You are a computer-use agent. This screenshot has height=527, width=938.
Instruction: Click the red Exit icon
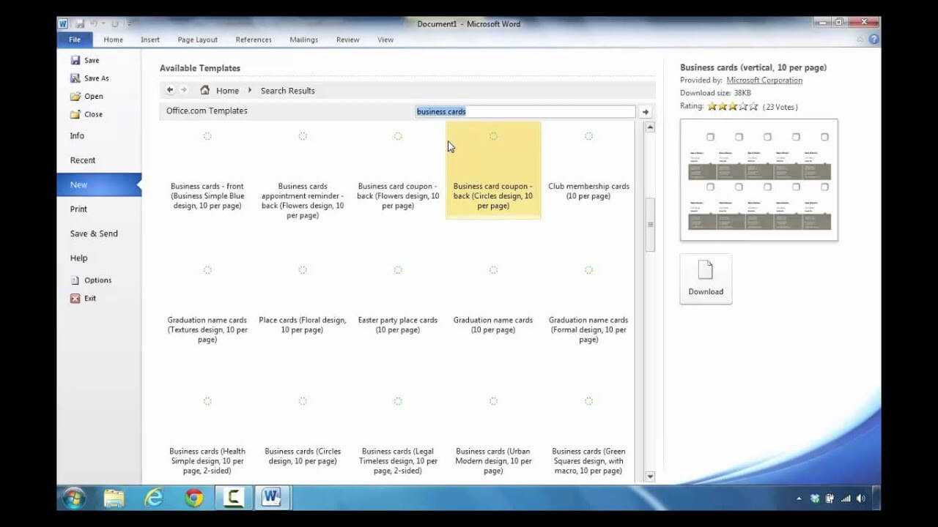point(75,298)
